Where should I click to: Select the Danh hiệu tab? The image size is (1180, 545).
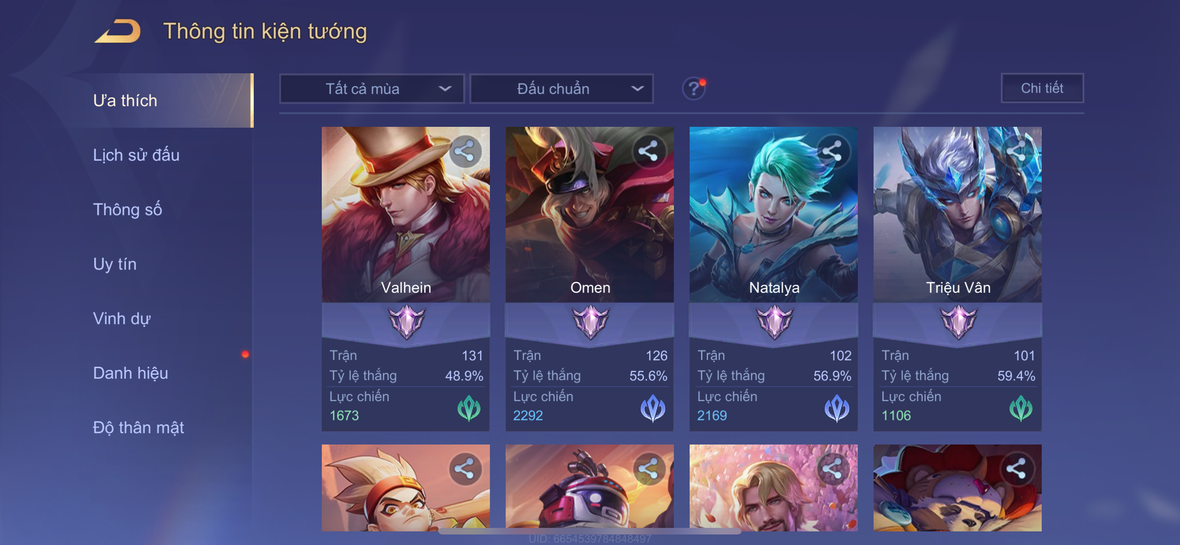[x=130, y=373]
